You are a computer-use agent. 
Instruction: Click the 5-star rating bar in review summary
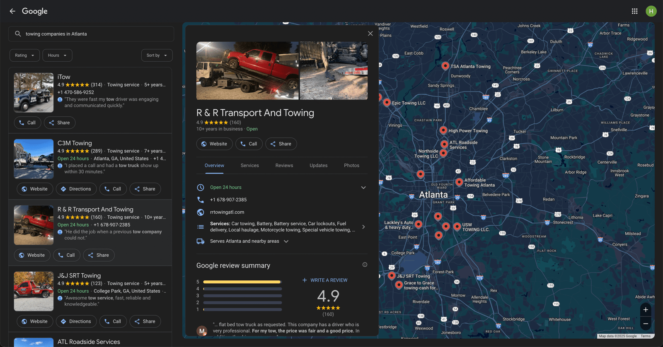[x=242, y=282]
